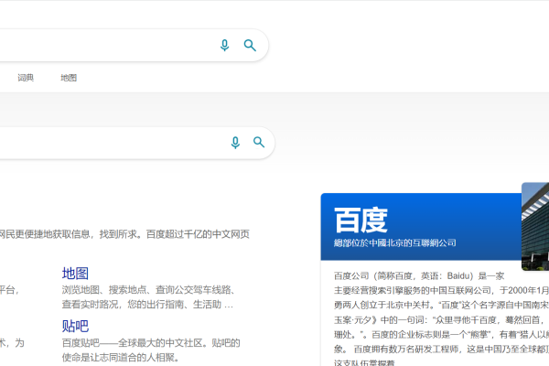Open the 地图 result link
549x366 pixels.
pos(75,274)
